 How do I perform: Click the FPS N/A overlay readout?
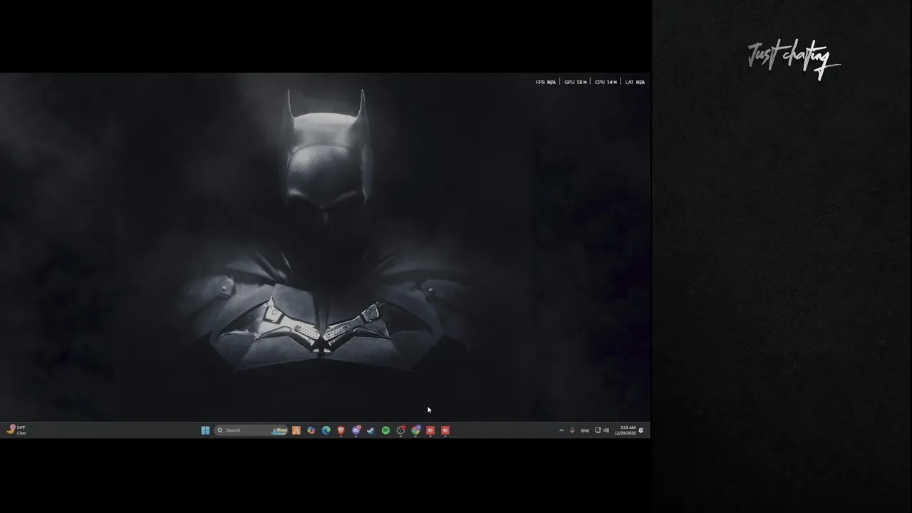[546, 82]
